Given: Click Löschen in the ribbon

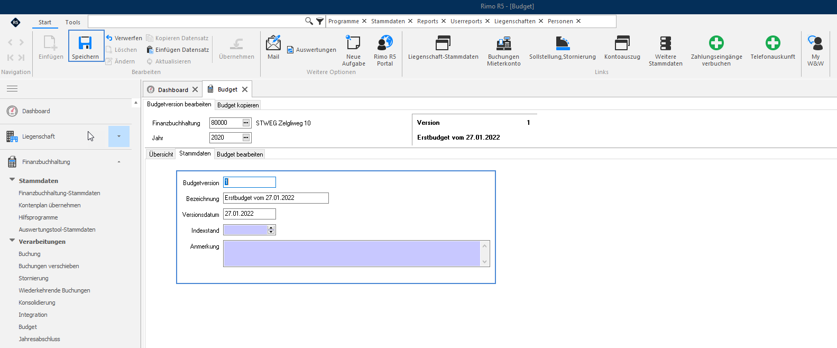Looking at the screenshot, I should pos(121,50).
